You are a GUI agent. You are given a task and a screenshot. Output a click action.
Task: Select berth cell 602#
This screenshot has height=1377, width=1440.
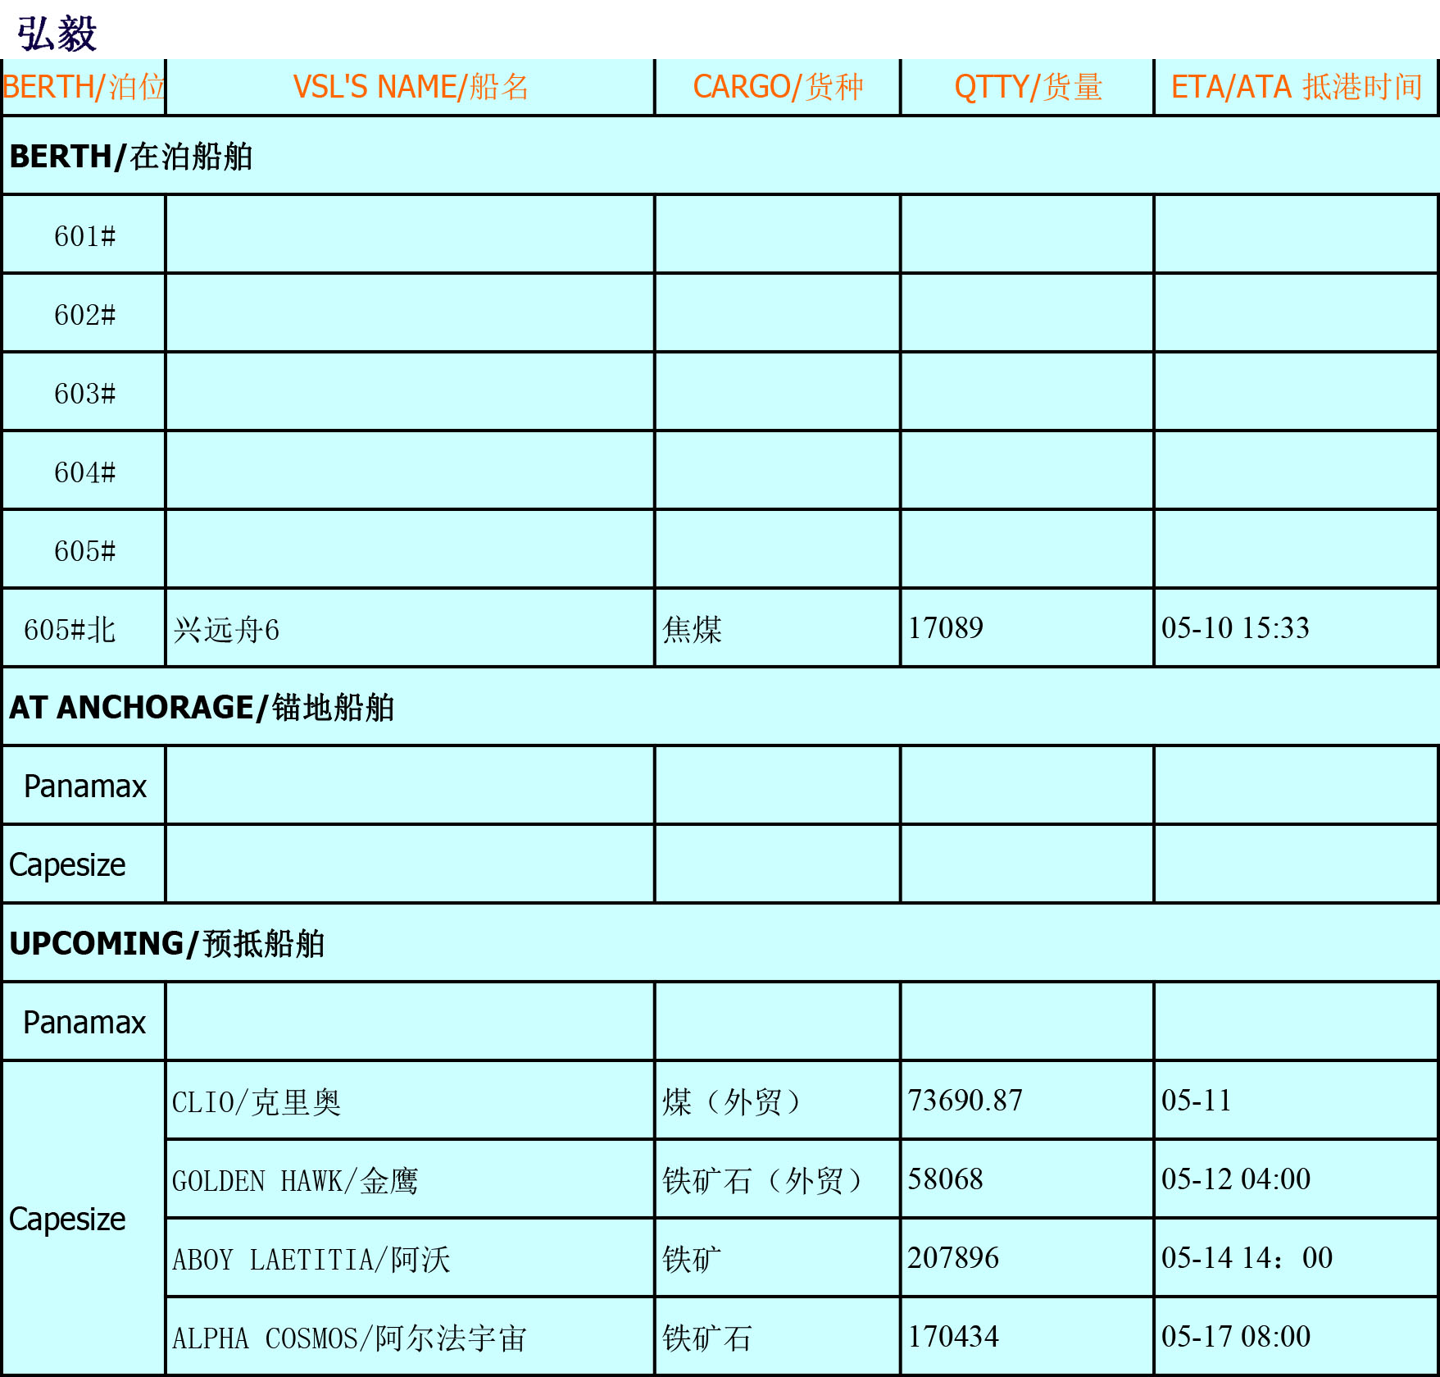84,314
